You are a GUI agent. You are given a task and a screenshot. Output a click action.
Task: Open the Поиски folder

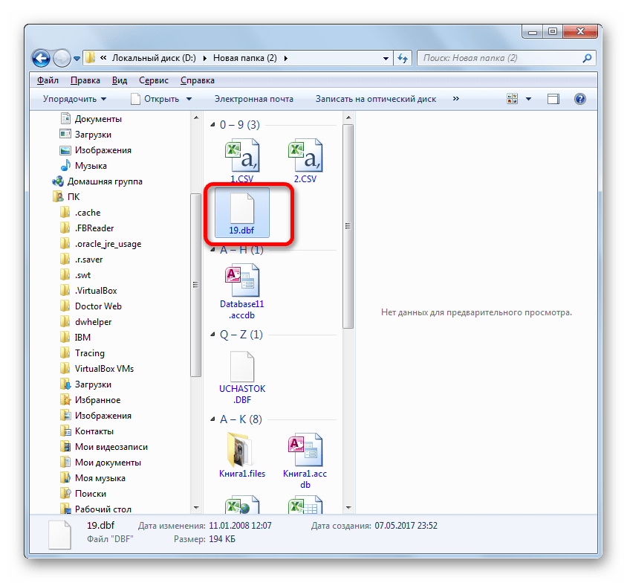(x=83, y=493)
